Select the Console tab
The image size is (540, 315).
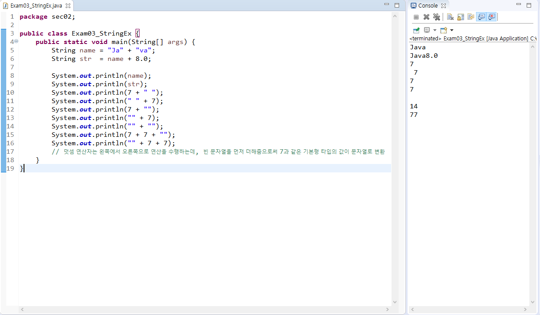click(x=428, y=6)
